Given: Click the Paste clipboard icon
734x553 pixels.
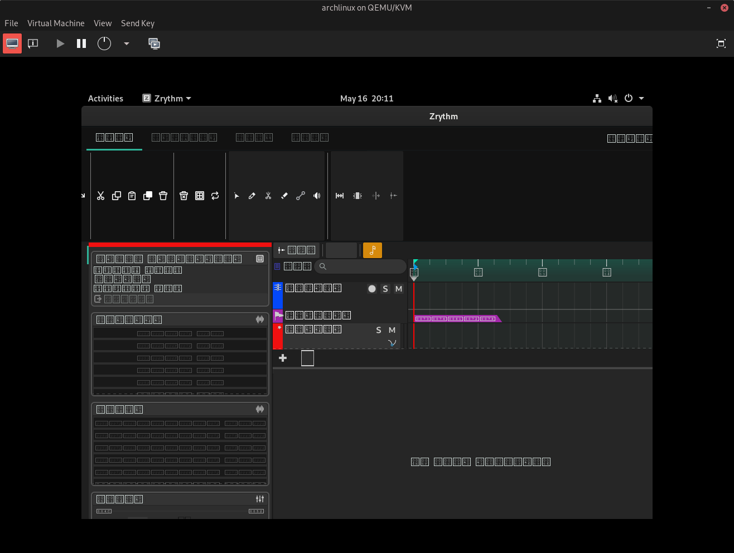Looking at the screenshot, I should click(x=132, y=196).
